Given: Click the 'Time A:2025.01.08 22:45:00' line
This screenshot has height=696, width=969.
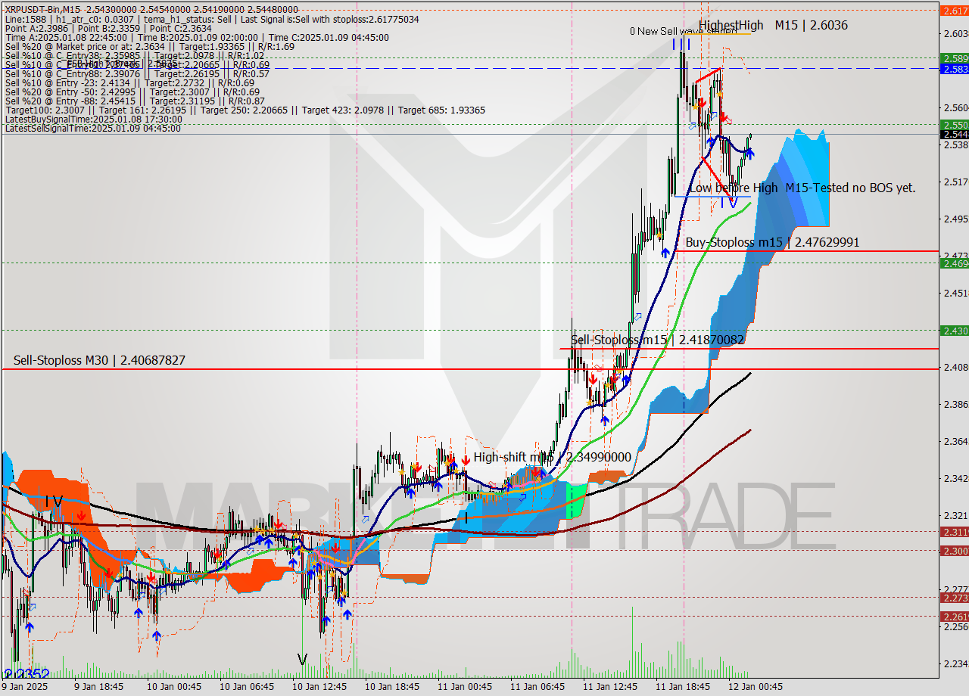Looking at the screenshot, I should [197, 37].
